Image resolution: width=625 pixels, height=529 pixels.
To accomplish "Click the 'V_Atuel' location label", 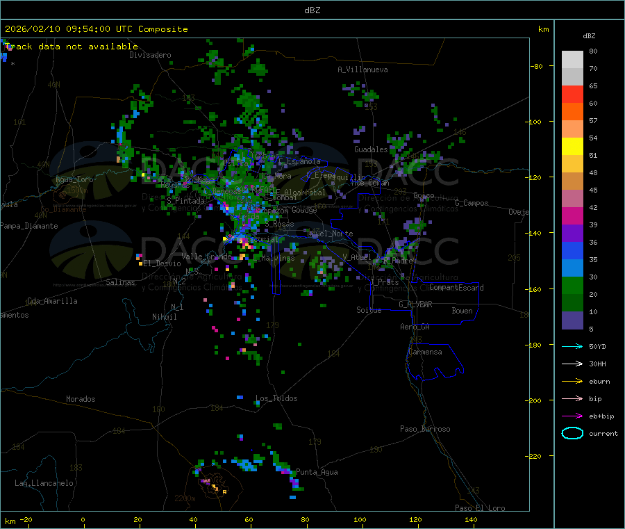I will (357, 257).
